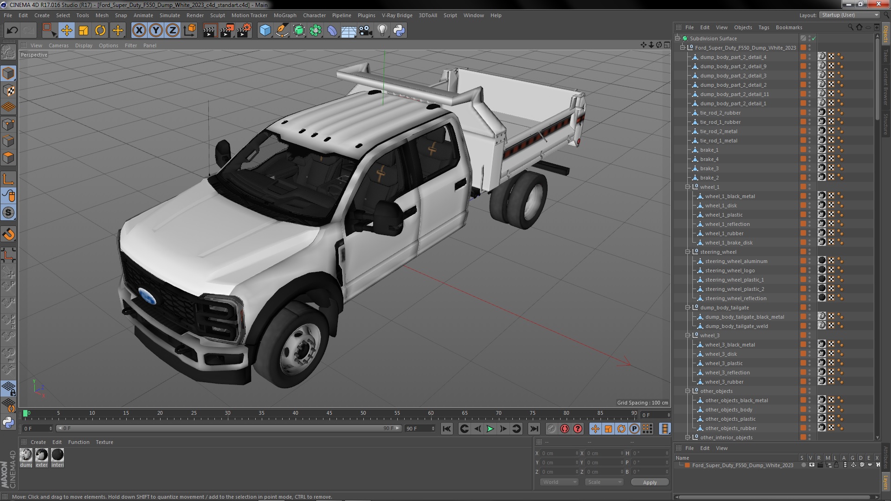Click the Undo arrow icon
Image resolution: width=891 pixels, height=501 pixels.
[x=13, y=31]
